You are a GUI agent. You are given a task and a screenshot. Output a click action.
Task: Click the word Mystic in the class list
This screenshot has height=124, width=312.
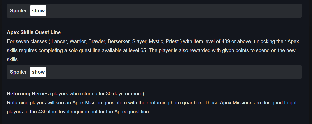(x=156, y=41)
